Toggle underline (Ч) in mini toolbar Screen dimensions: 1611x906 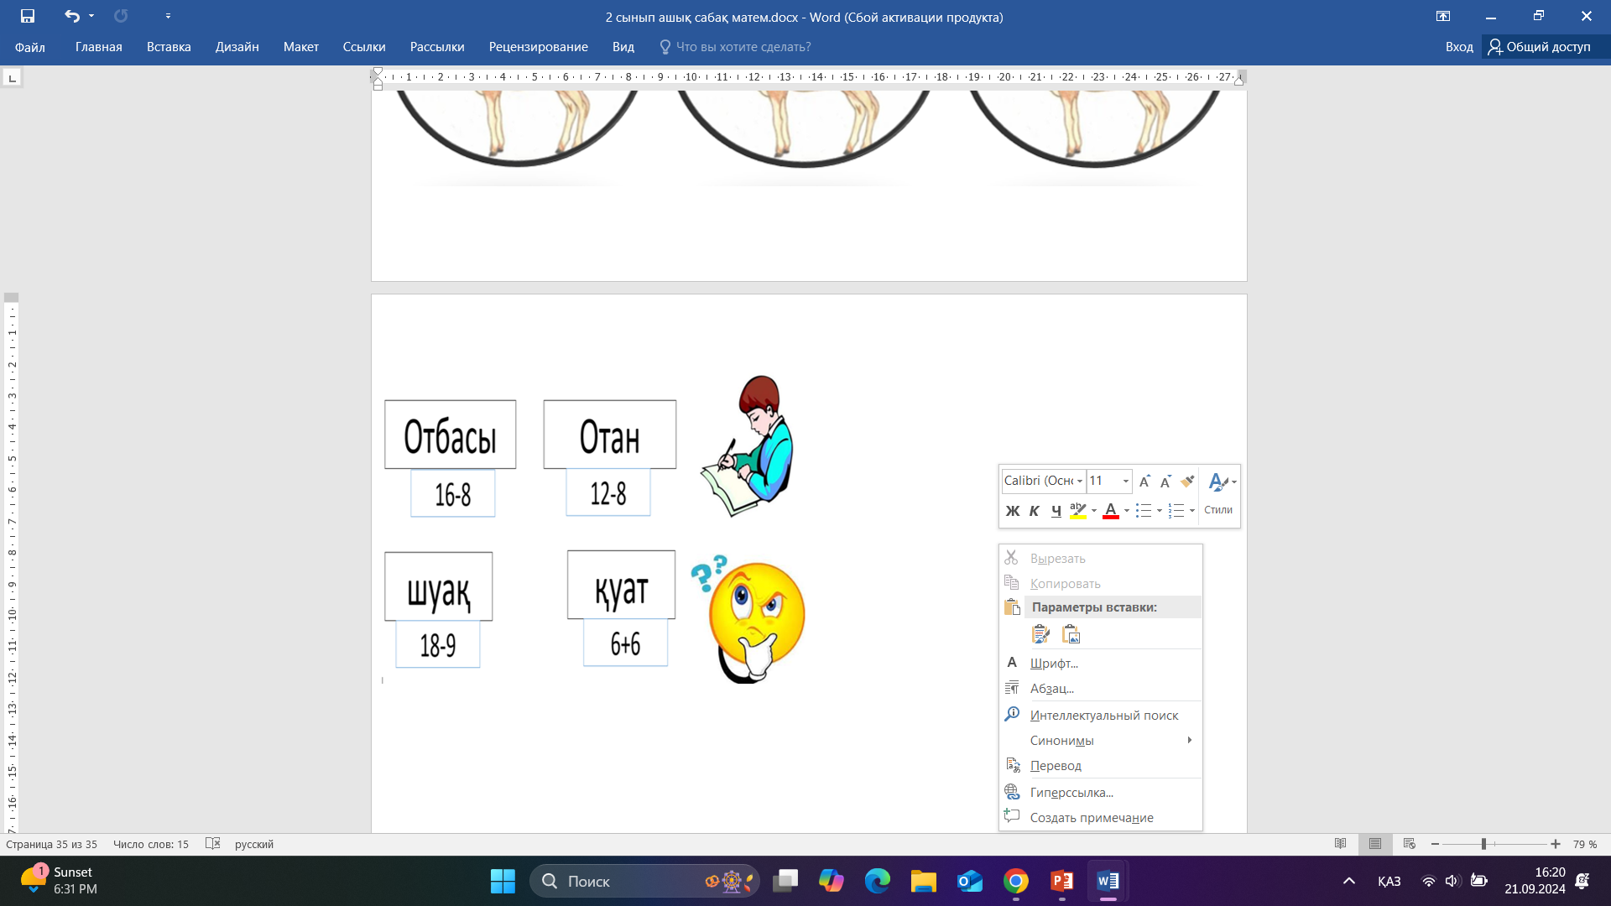click(x=1056, y=511)
